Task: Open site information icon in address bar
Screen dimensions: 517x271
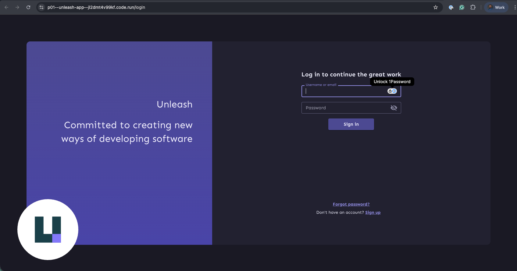Action: [x=42, y=7]
